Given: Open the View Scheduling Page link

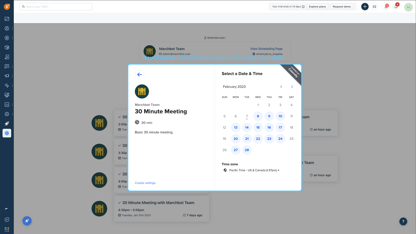Looking at the screenshot, I should tap(266, 48).
